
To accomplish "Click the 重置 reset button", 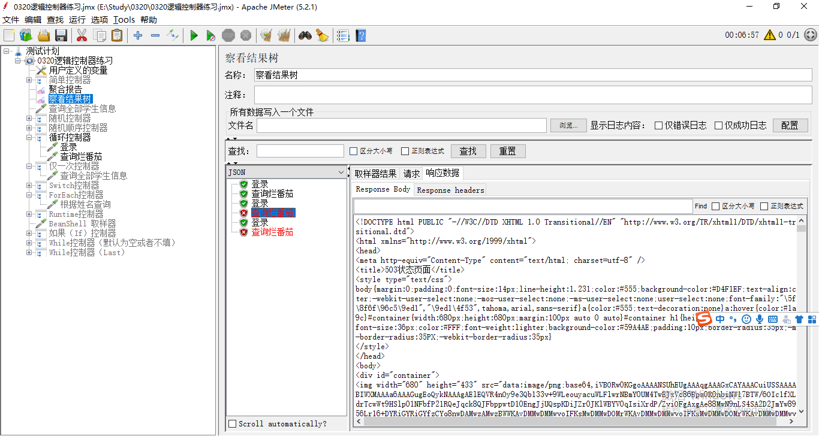I will [x=507, y=151].
